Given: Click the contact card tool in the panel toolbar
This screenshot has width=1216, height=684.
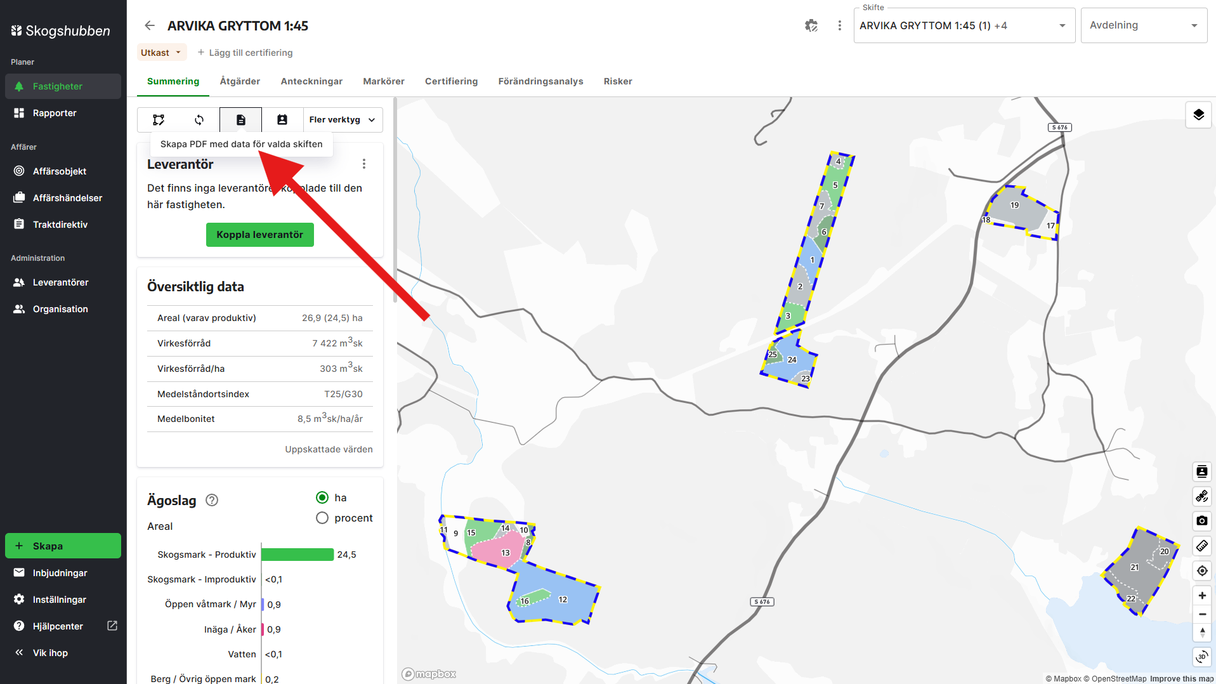Looking at the screenshot, I should [282, 120].
